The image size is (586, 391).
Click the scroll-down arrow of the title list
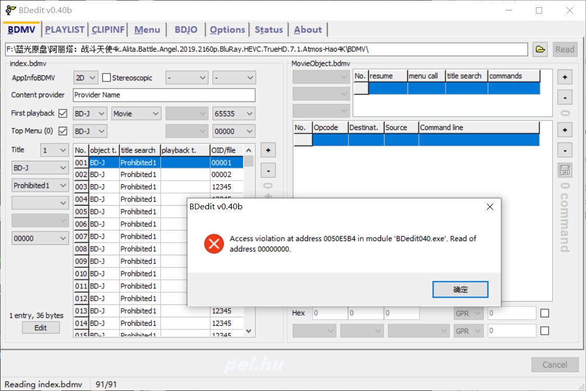click(249, 331)
